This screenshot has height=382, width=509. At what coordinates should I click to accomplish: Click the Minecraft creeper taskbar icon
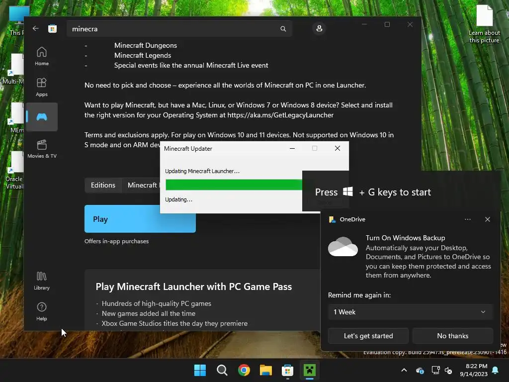309,370
